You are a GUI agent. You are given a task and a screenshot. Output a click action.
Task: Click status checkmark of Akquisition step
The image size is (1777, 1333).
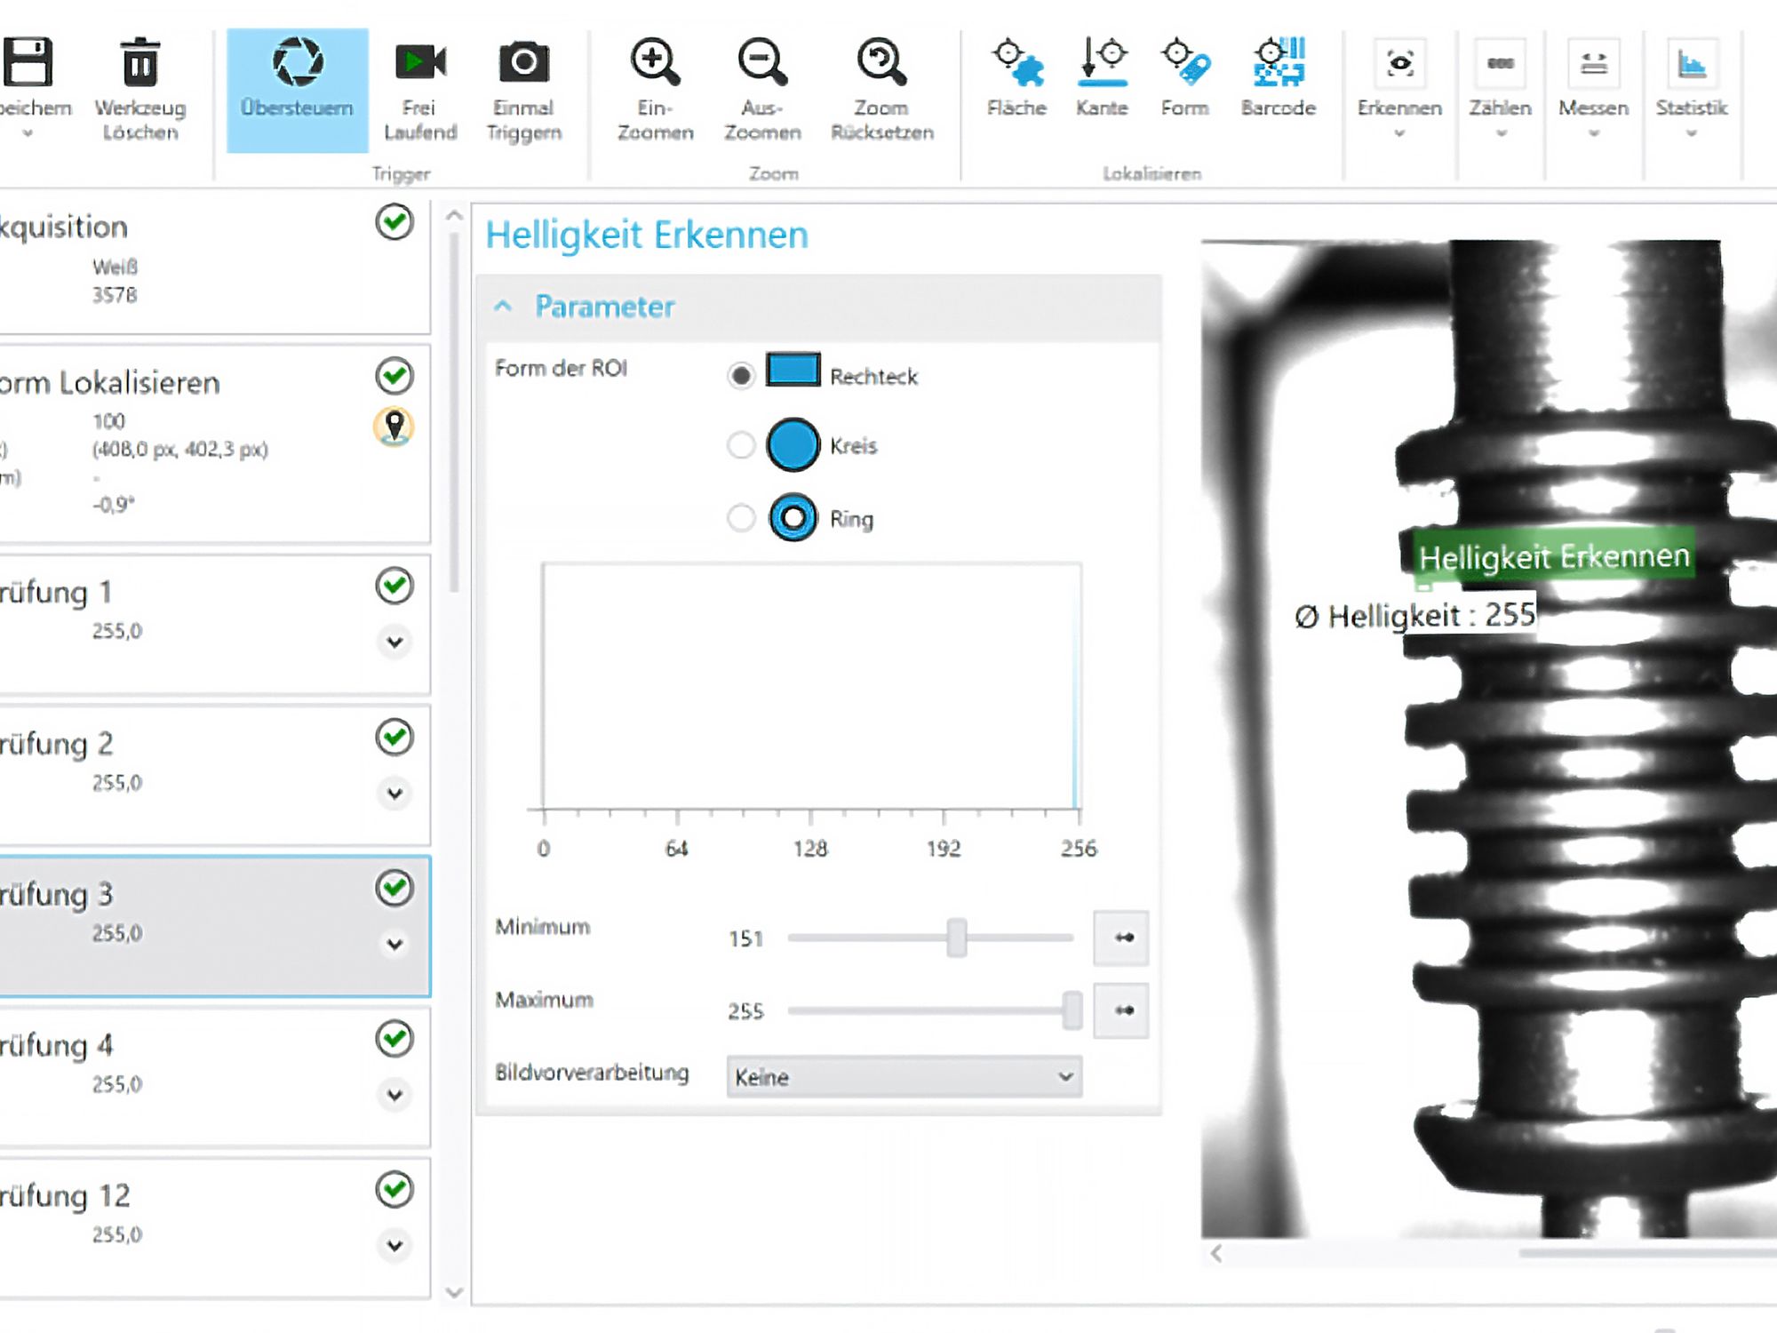point(394,222)
